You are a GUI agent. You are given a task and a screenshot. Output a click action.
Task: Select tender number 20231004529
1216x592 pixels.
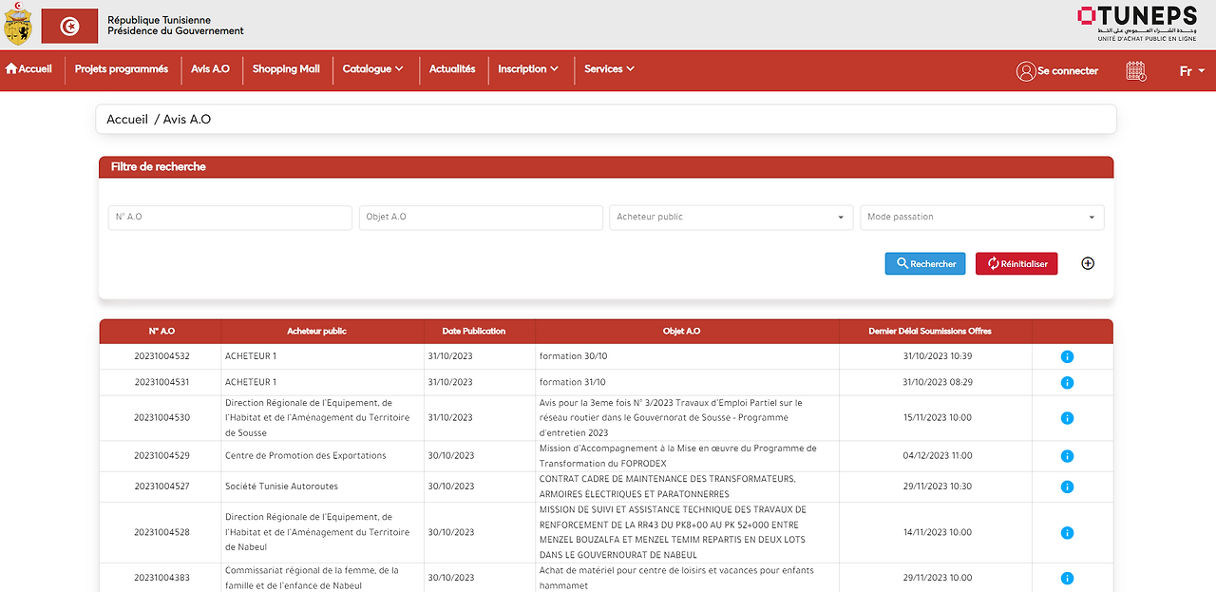(161, 456)
